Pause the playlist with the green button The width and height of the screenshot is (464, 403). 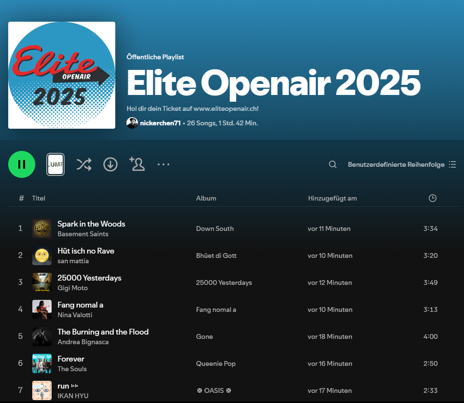coord(22,164)
